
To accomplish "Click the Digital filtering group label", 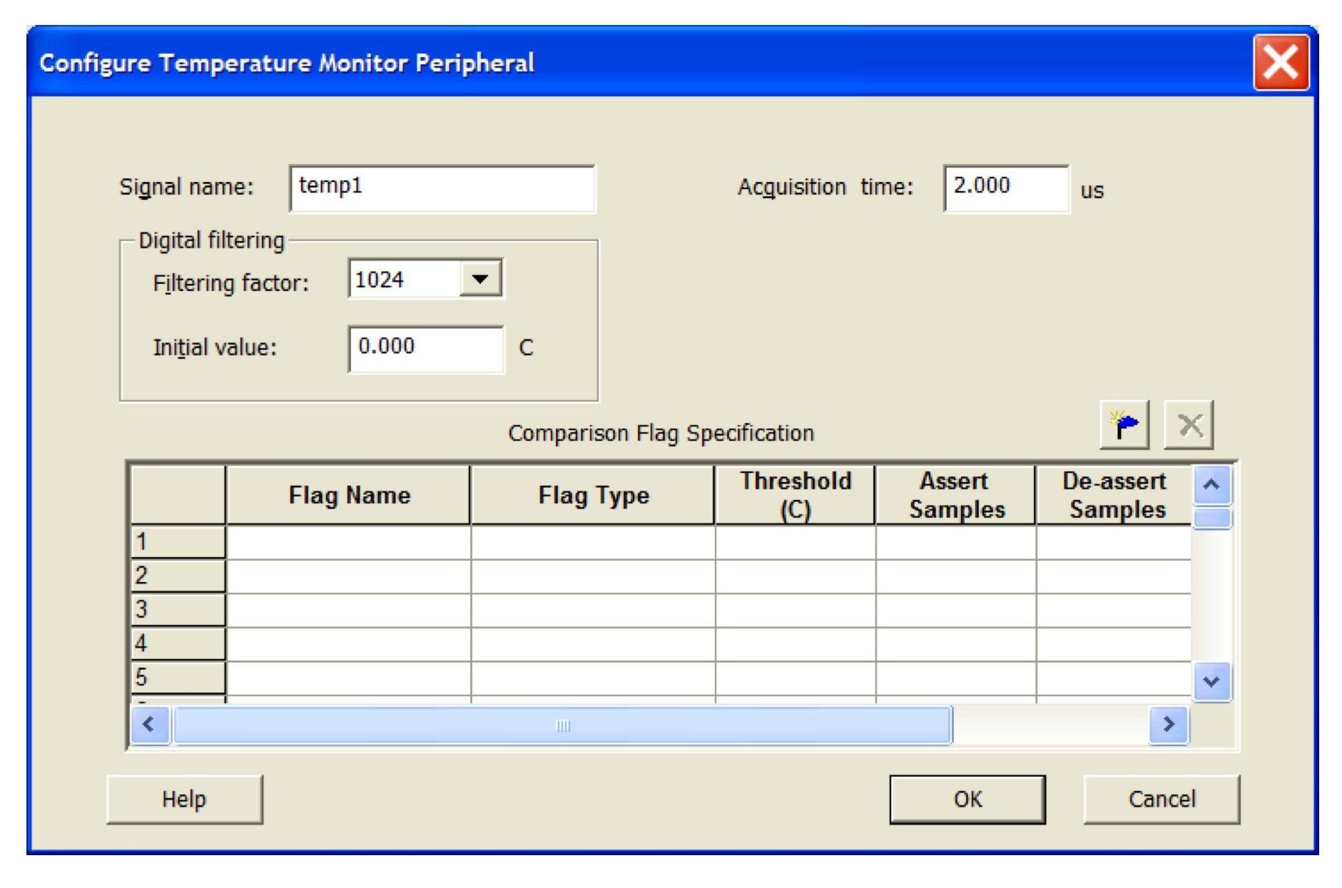I will [211, 240].
